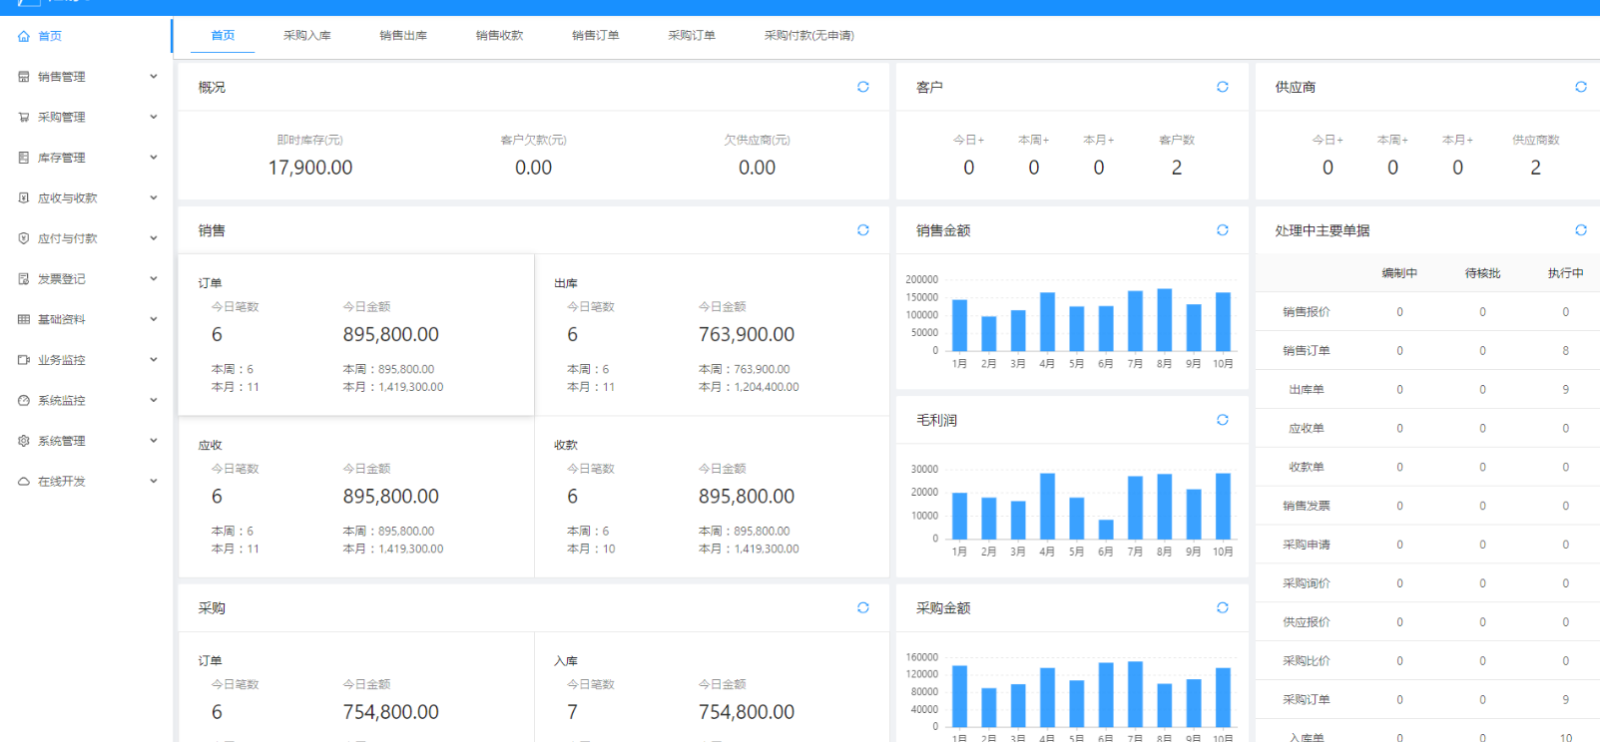Screen dimensions: 1600x742
Task: Expand the 采购管理 menu chevron
Action: 154,117
